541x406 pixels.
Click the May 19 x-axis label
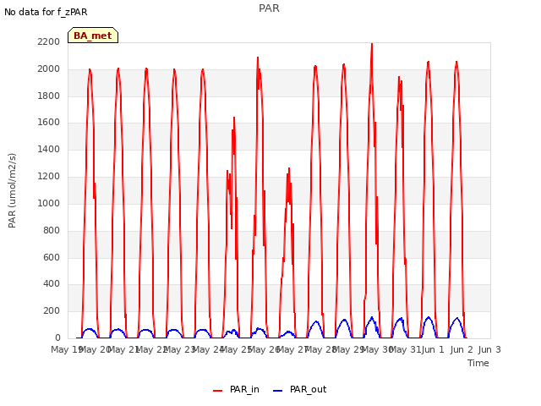tap(66, 349)
